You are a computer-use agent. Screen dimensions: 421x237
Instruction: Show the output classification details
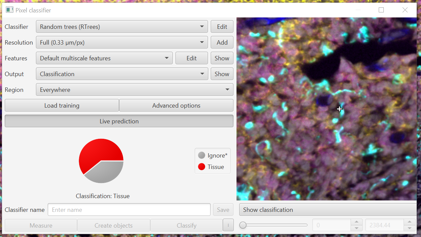tap(222, 74)
